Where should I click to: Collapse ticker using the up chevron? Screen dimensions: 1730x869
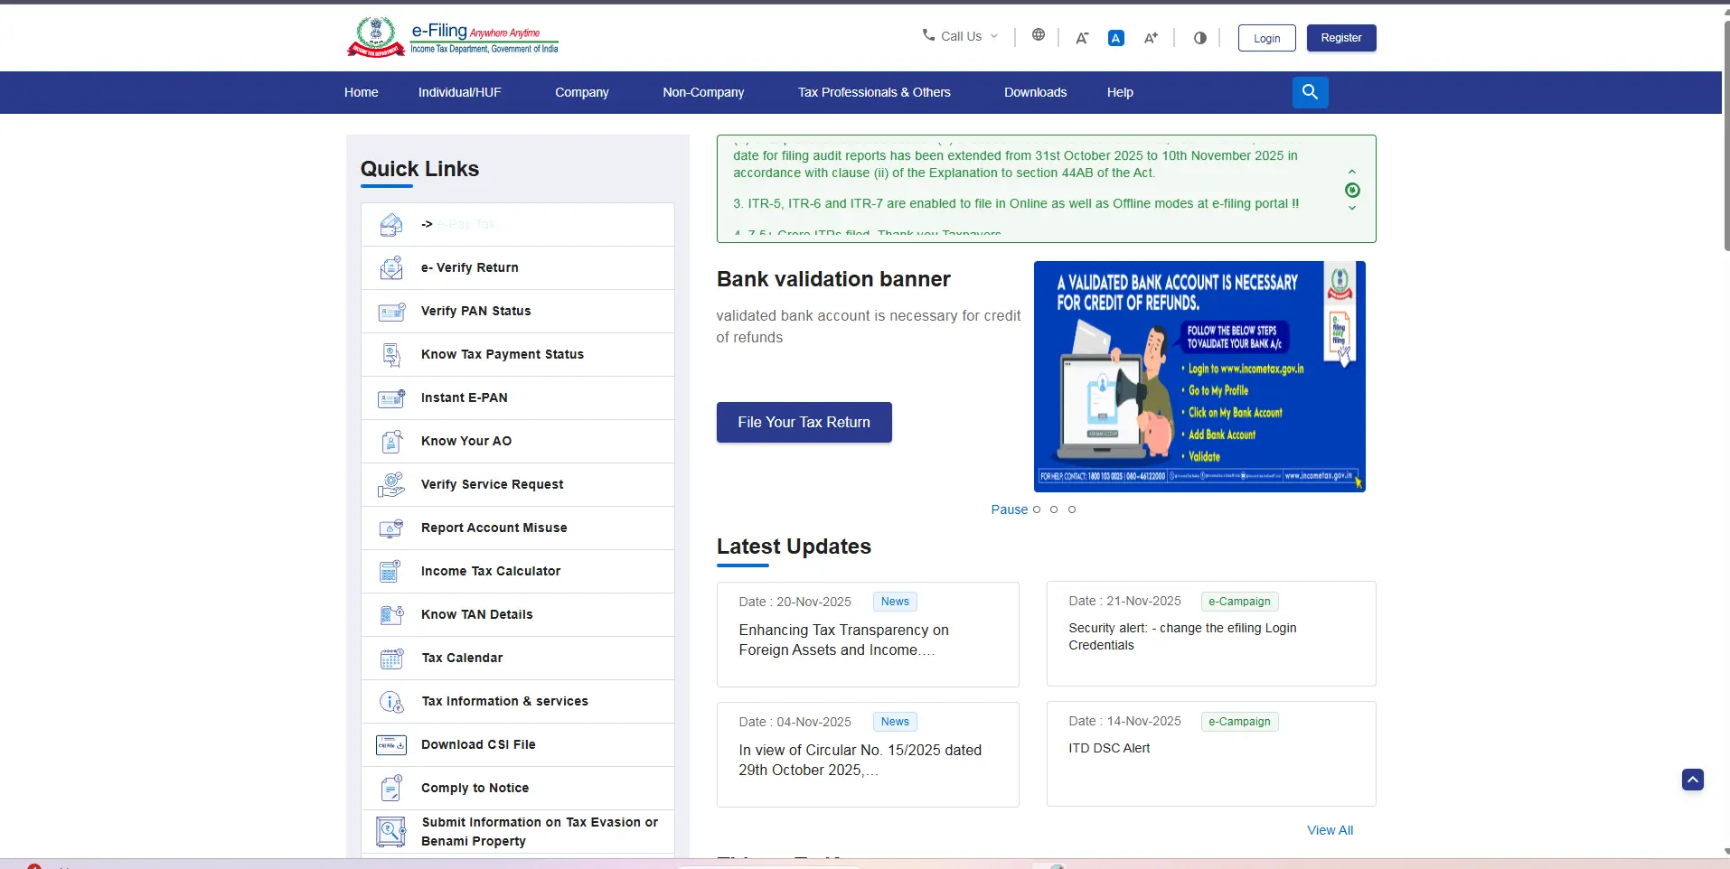tap(1351, 171)
